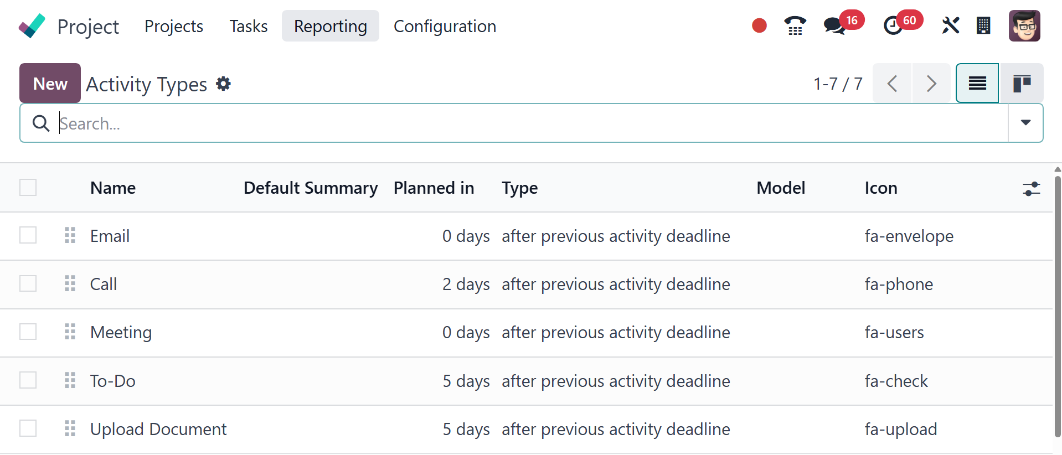Image resolution: width=1062 pixels, height=455 pixels.
Task: Open the activities clock icon
Action: click(x=893, y=25)
